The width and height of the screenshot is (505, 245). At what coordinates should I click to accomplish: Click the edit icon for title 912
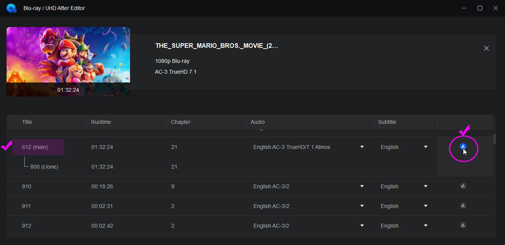[x=463, y=225]
